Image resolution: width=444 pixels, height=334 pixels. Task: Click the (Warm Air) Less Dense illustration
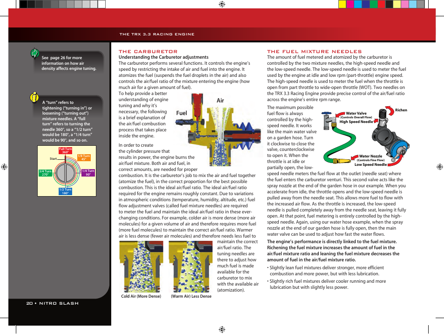[190, 267]
